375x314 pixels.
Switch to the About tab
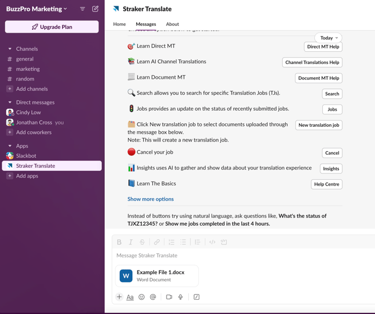tap(172, 24)
